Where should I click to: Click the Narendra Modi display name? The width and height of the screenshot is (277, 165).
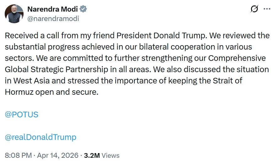pos(53,9)
